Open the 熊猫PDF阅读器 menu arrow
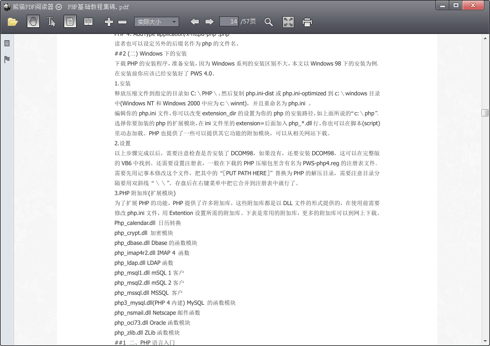The width and height of the screenshot is (490, 346). pyautogui.click(x=58, y=7)
